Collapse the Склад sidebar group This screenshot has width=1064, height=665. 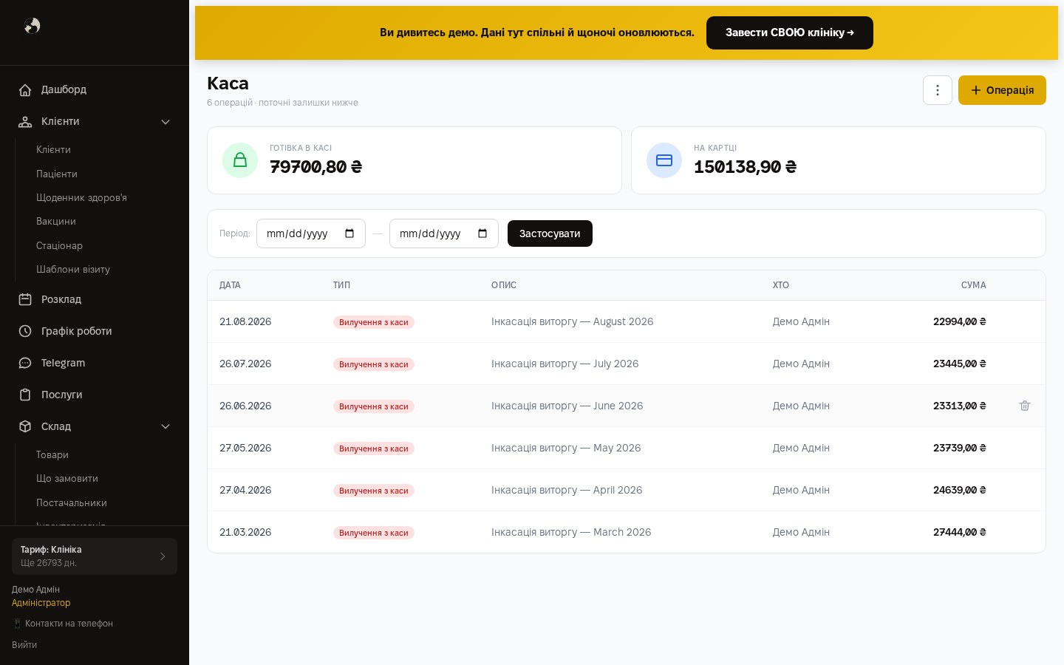click(166, 426)
